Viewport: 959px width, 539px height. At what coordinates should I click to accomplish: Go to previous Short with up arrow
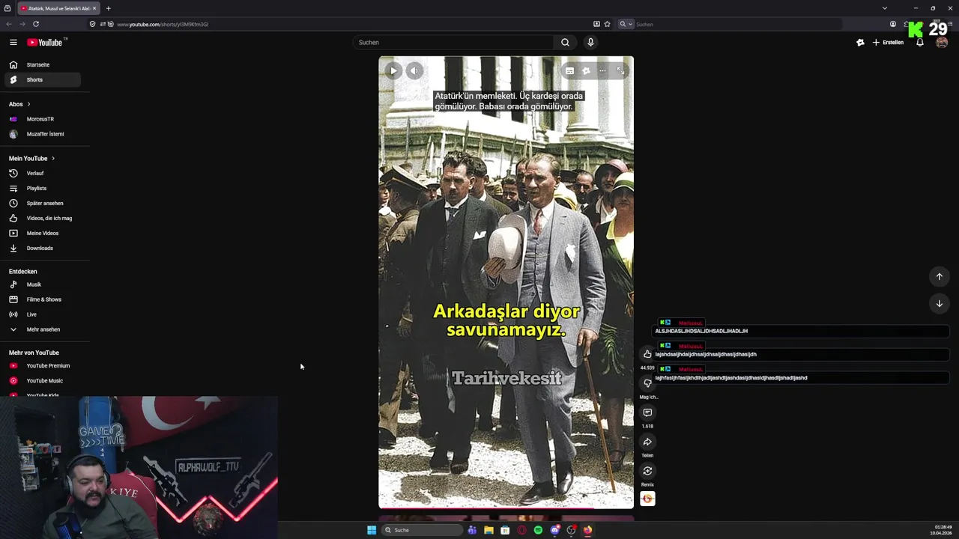(939, 277)
